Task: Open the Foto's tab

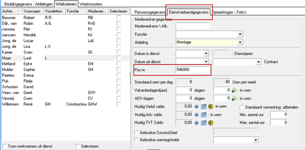Action: (x=241, y=12)
